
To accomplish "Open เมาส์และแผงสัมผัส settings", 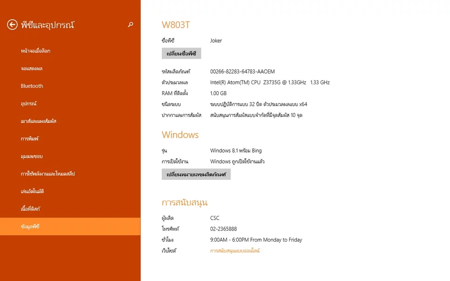I will point(38,121).
